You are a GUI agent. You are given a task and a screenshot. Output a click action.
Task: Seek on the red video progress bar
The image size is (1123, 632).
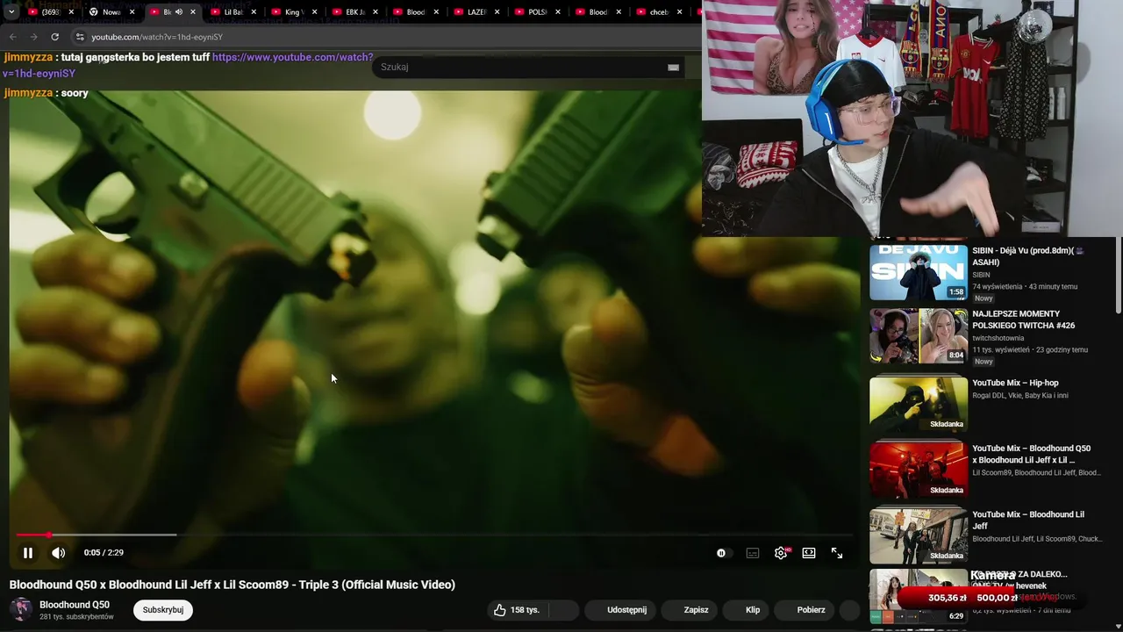(x=434, y=535)
